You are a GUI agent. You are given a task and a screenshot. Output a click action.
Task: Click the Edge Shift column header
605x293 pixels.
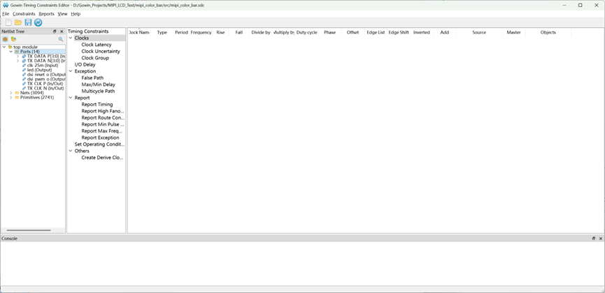(x=399, y=32)
